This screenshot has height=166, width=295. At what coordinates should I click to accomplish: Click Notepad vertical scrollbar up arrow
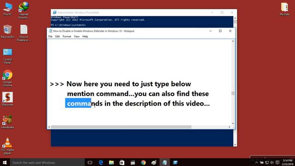233,41
